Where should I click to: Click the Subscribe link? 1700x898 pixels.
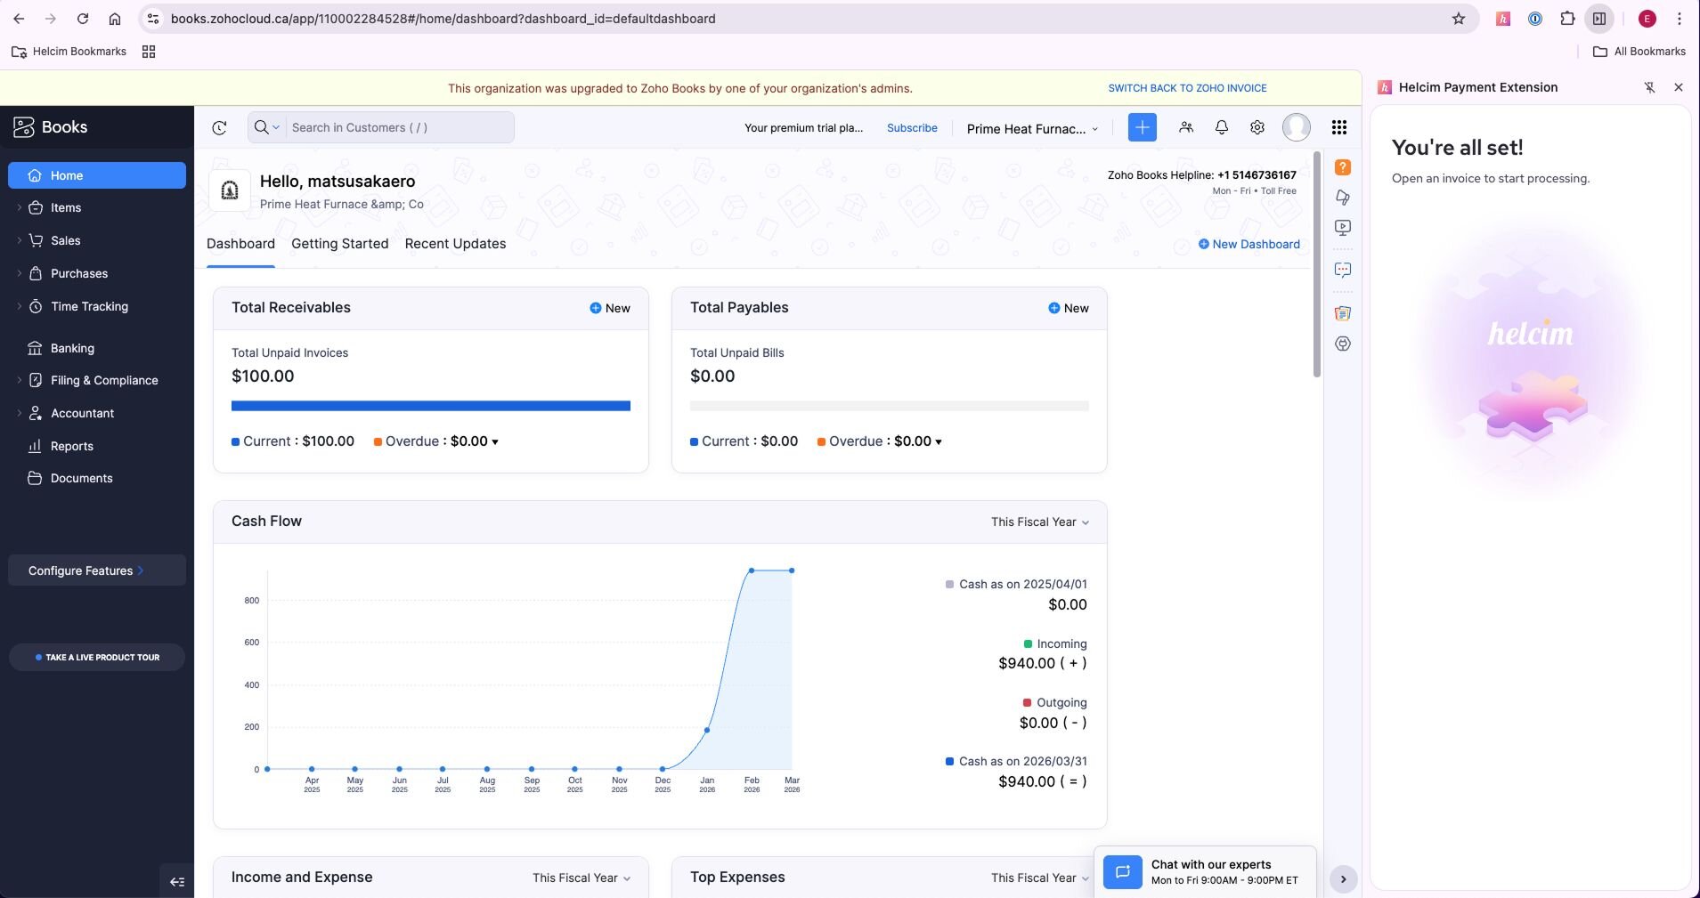coord(912,128)
